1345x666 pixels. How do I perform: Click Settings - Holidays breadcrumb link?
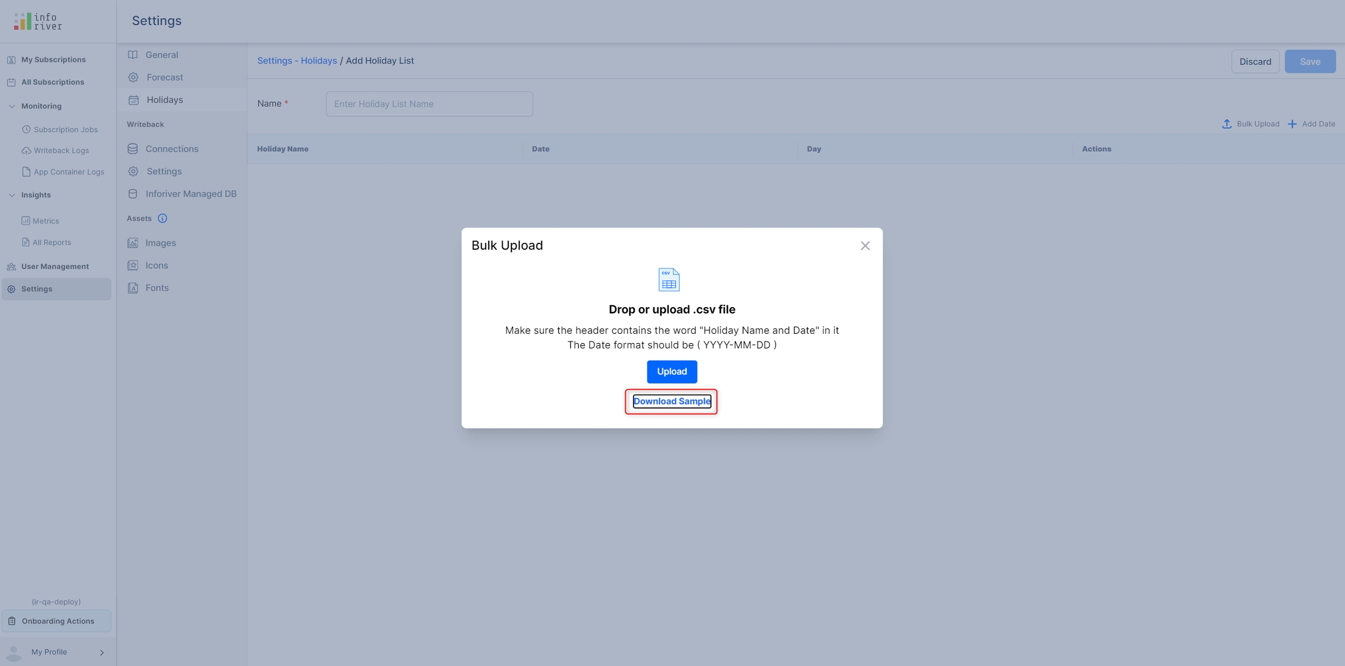(297, 61)
